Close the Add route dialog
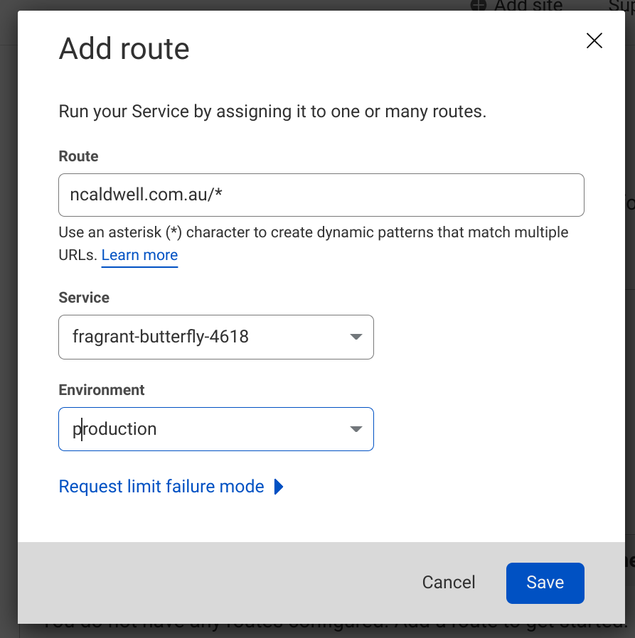Image resolution: width=635 pixels, height=638 pixels. click(594, 41)
